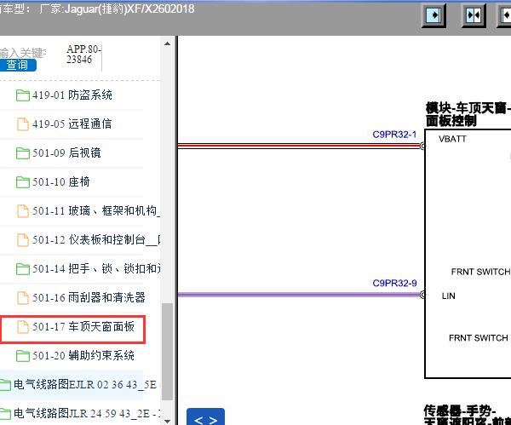
Task: Click folder icon beside 419-01 防盗系统
Action: pos(22,95)
